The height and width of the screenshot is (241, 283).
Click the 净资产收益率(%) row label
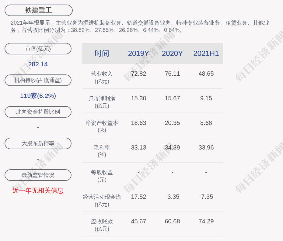102,126
